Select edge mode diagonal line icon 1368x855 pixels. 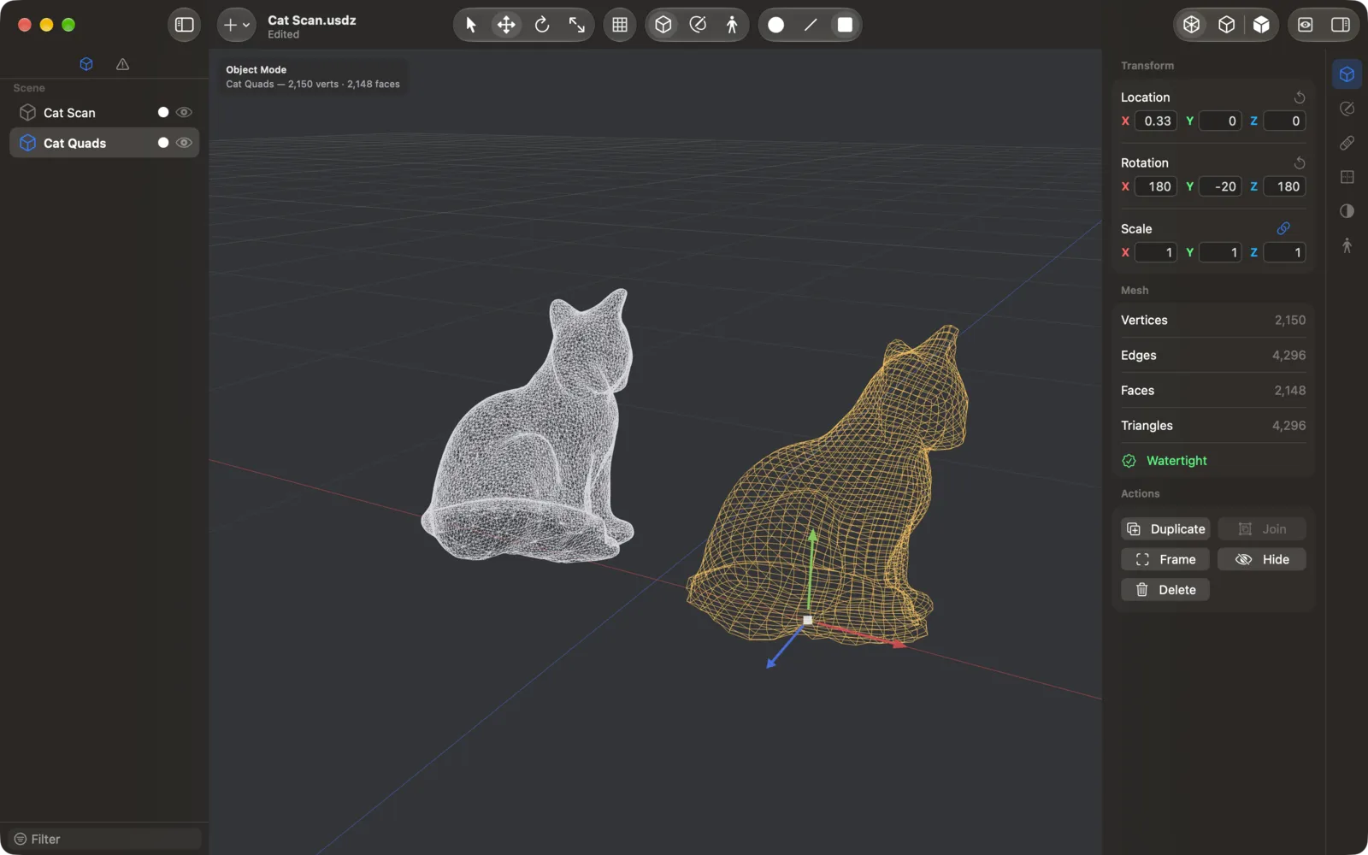(811, 25)
